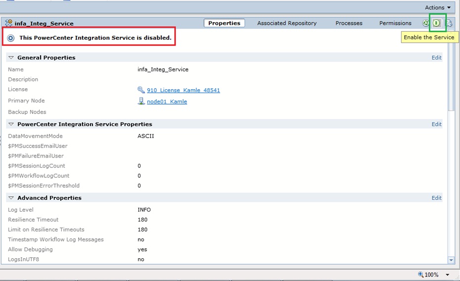460x281 pixels.
Task: Edit the Advanced Properties section
Action: (x=436, y=198)
